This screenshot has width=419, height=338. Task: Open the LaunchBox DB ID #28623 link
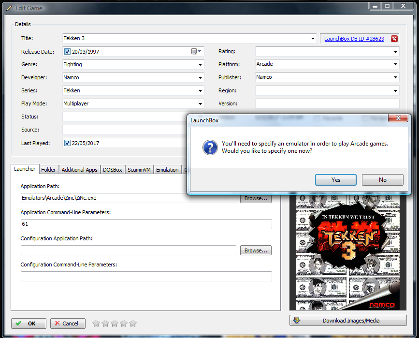(354, 39)
